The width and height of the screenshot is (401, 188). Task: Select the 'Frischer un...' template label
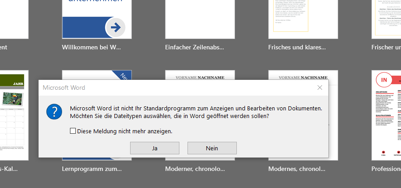tap(386, 47)
